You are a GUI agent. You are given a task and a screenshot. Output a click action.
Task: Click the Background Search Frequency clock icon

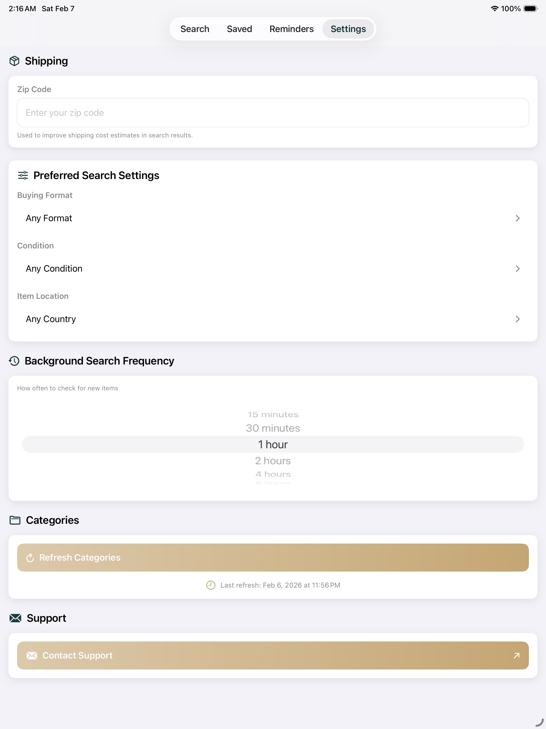14,361
